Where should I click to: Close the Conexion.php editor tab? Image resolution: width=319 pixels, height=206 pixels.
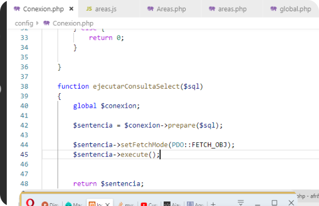(71, 9)
